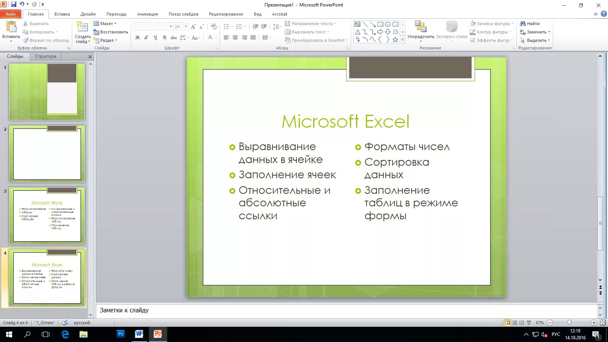
Task: Open the Шрифт dialog launcher
Action: click(x=216, y=48)
